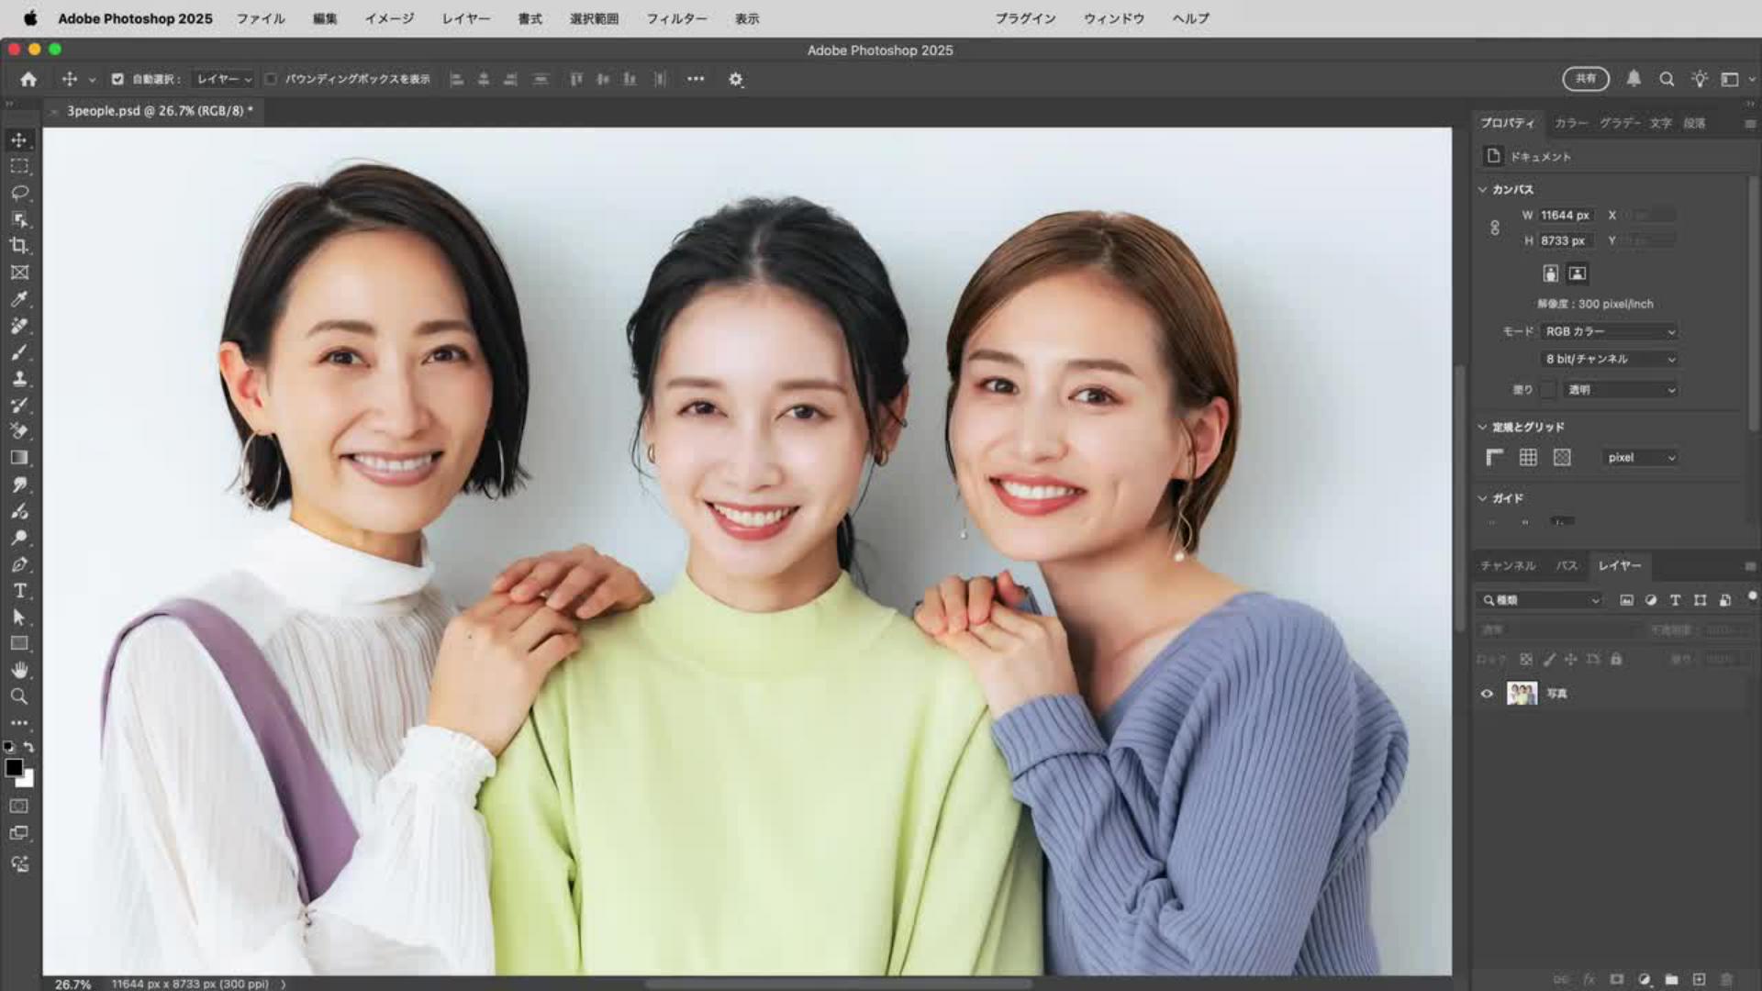Collapse the カンバス section
Viewport: 1762px width, 991px height.
tap(1482, 189)
